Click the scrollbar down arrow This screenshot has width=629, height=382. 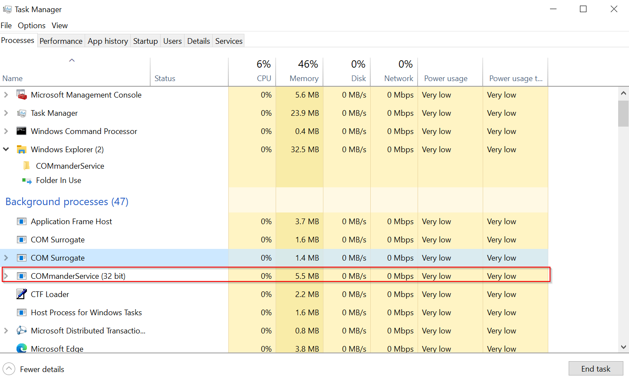623,347
